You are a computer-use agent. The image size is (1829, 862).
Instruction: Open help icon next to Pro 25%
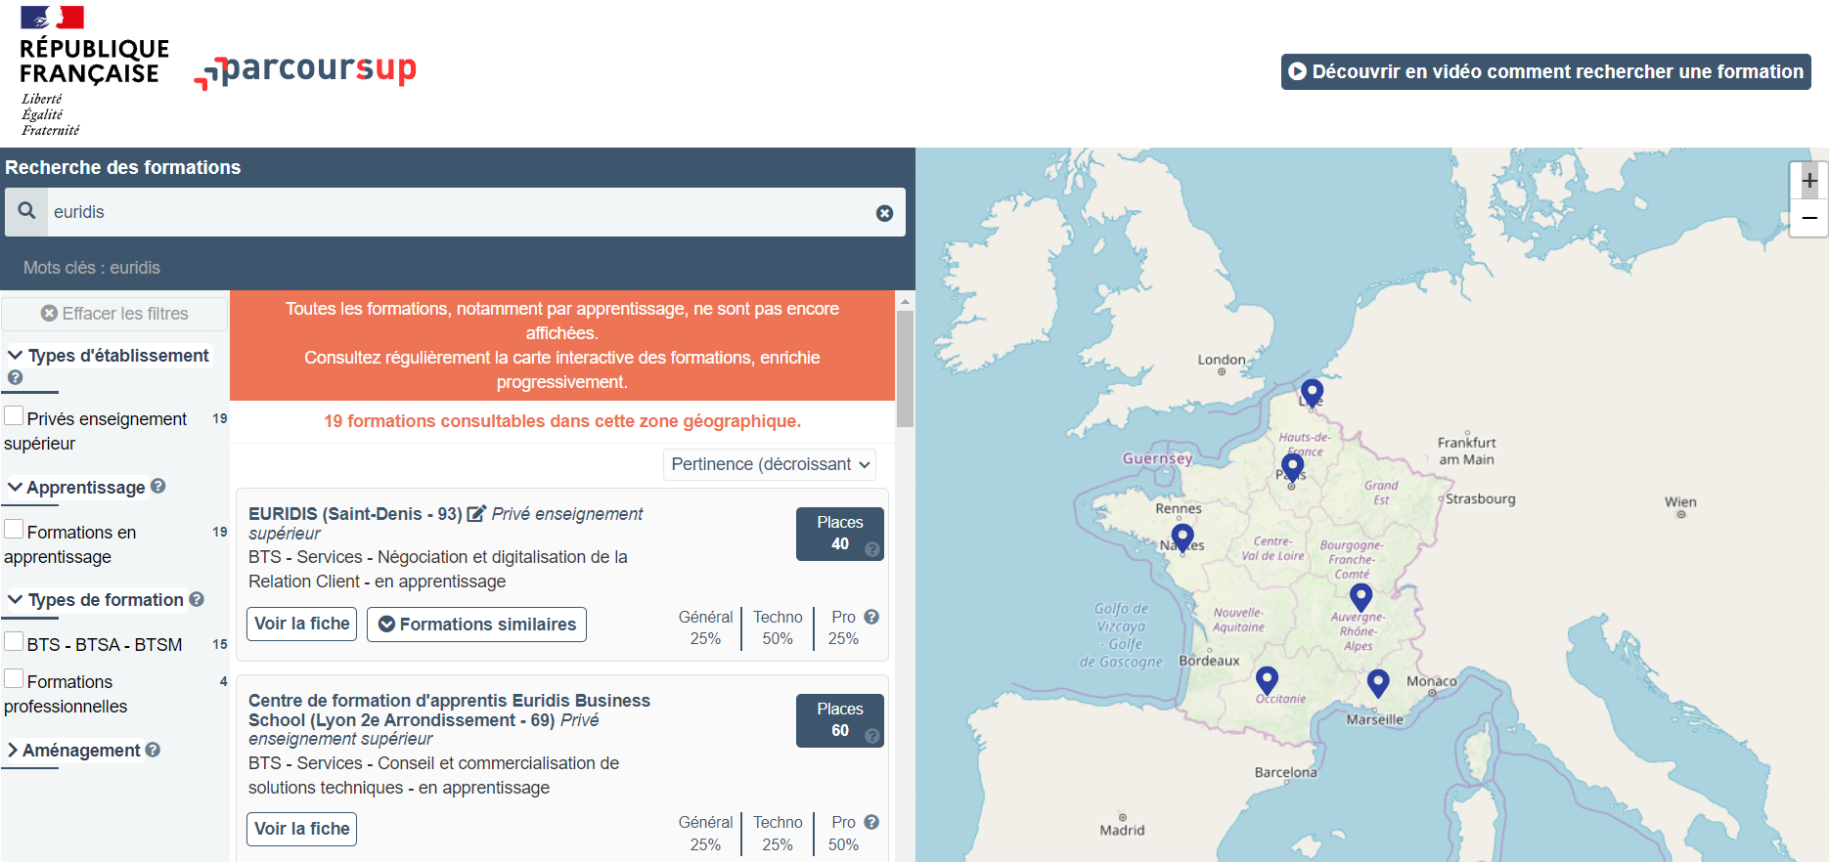(x=871, y=617)
